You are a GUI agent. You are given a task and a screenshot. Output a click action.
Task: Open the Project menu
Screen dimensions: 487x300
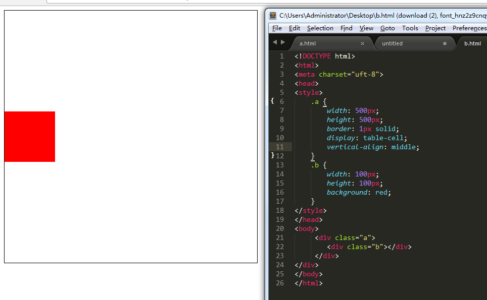point(435,28)
